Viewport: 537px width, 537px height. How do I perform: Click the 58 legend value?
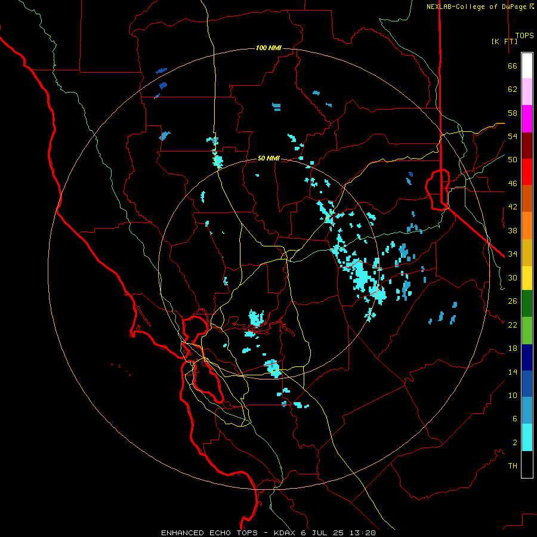coord(513,113)
